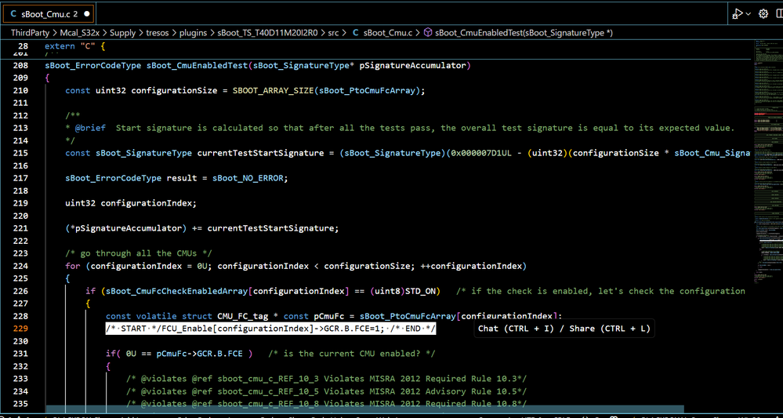
Task: Click FCU_Enable in highlighted line 229
Action: (187, 329)
